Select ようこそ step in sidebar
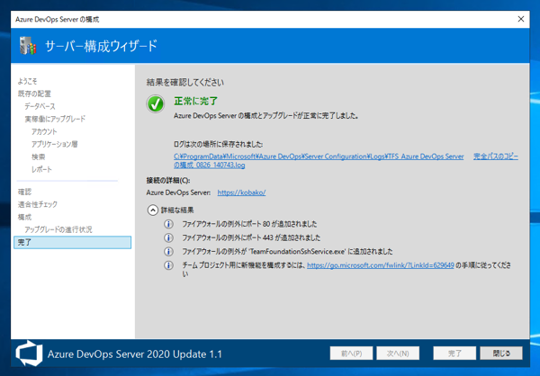540x376 pixels. [x=27, y=81]
